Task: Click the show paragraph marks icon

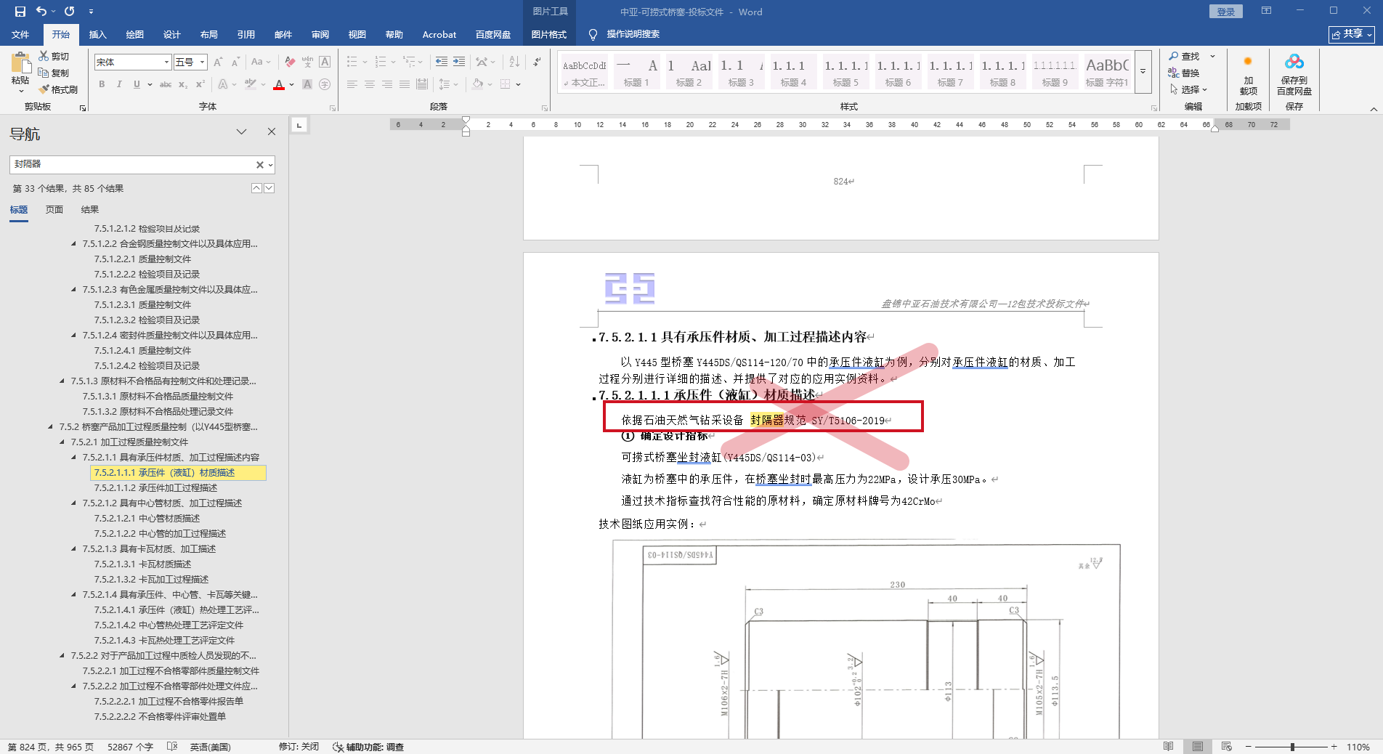Action: pyautogui.click(x=537, y=62)
